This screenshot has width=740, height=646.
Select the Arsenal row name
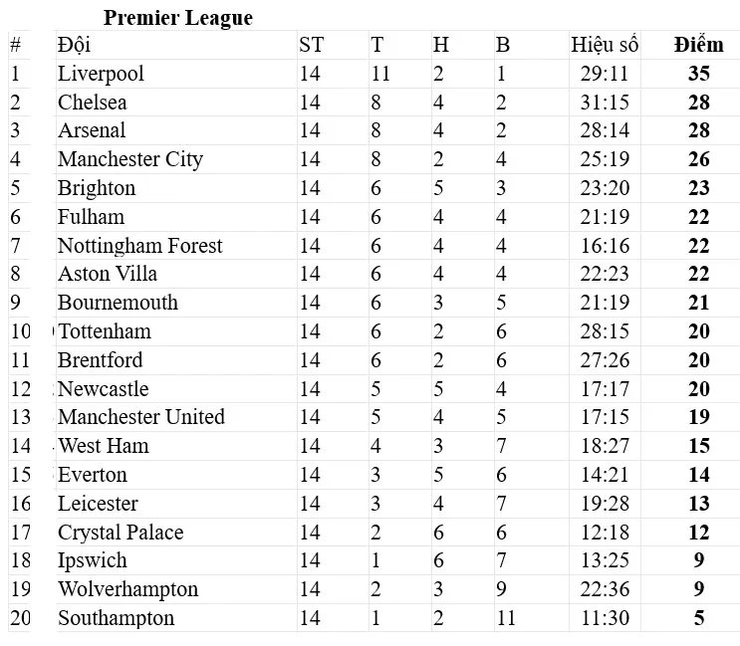(92, 130)
